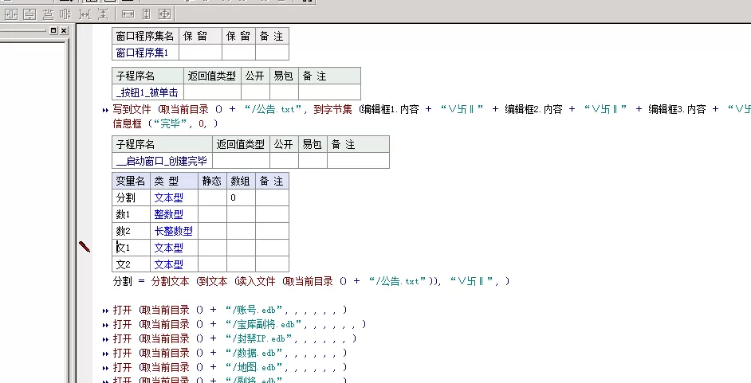Click 备注 cell for variable 数2
This screenshot has height=383, width=751.
click(x=272, y=231)
